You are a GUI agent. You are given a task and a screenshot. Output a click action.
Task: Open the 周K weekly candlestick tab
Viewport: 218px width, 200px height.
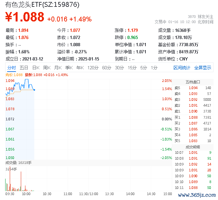pos(47,68)
